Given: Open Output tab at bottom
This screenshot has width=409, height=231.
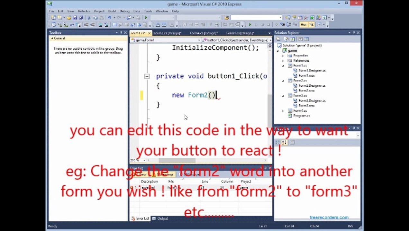Looking at the screenshot, I should [160, 218].
